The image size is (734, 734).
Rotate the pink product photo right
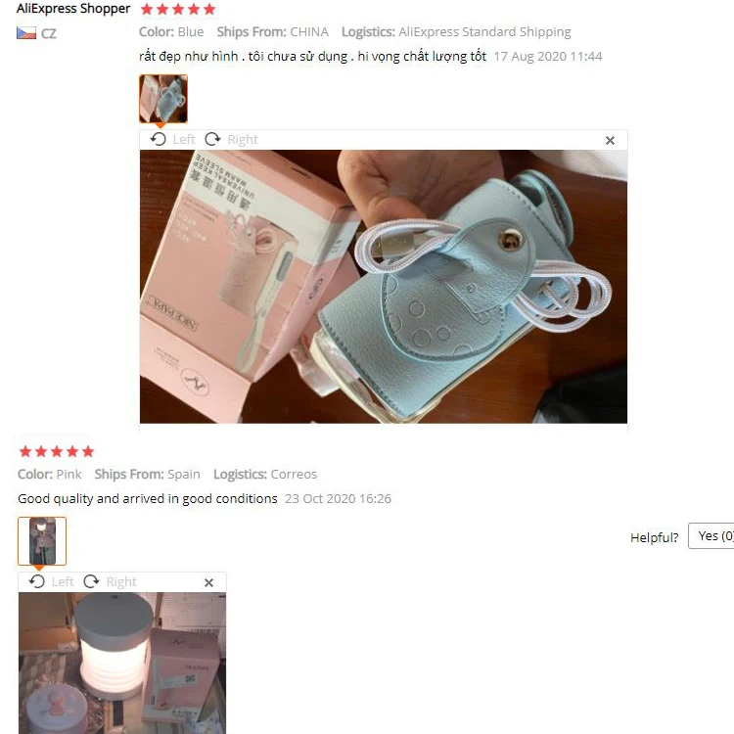point(91,582)
